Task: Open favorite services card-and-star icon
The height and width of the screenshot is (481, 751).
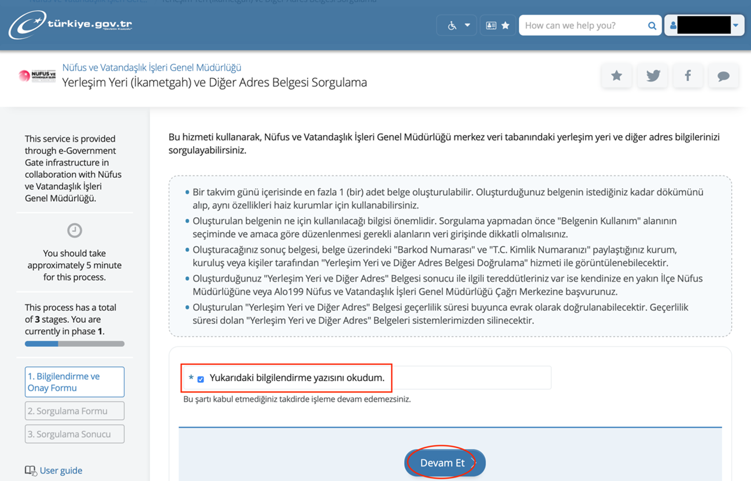Action: [x=497, y=25]
